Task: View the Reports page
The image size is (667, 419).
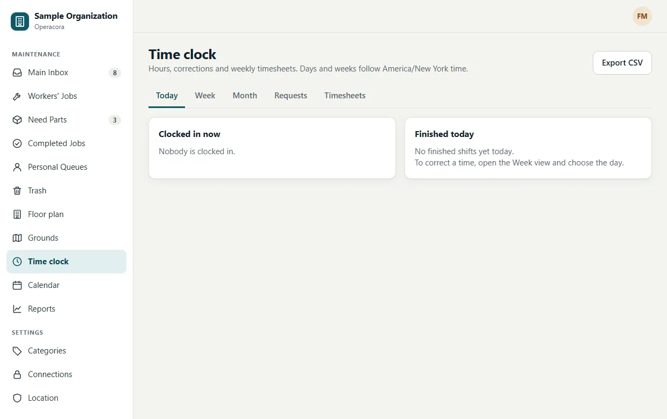Action: click(x=66, y=309)
